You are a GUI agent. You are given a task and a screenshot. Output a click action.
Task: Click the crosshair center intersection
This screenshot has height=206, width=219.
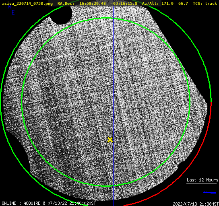(113, 102)
